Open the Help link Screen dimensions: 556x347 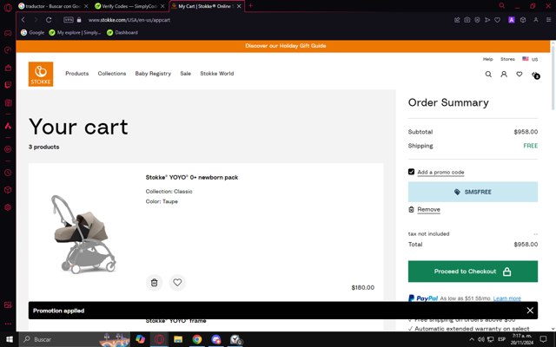coord(488,59)
